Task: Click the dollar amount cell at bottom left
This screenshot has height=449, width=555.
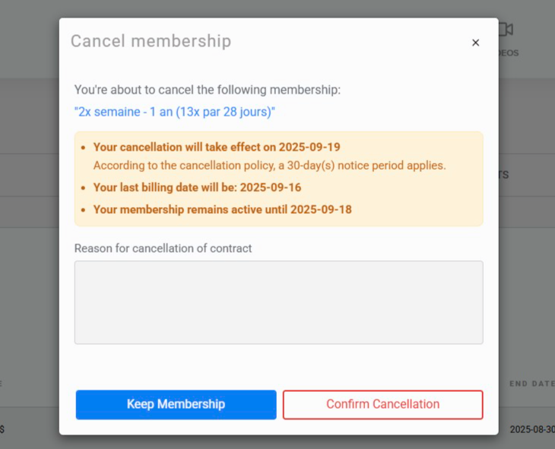Action: 2,429
